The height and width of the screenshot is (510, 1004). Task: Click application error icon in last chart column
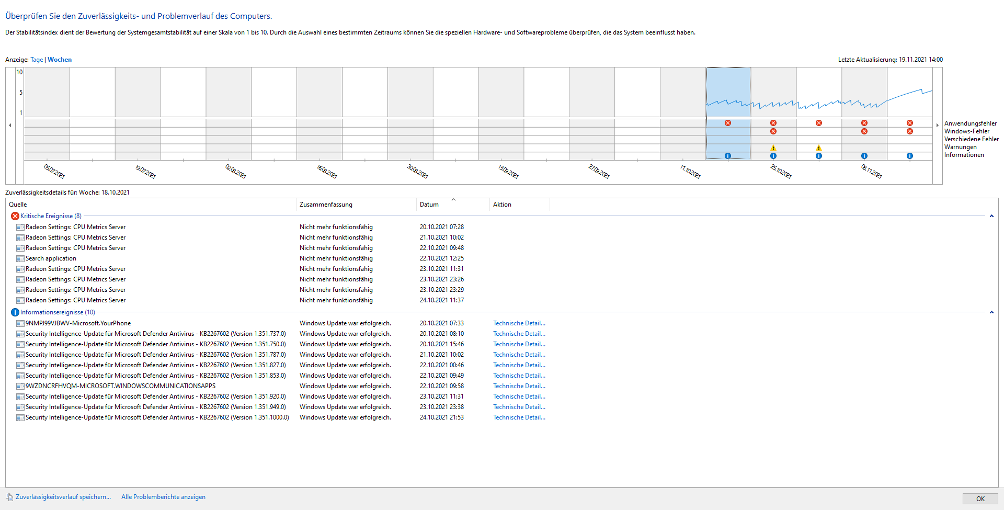(x=910, y=123)
